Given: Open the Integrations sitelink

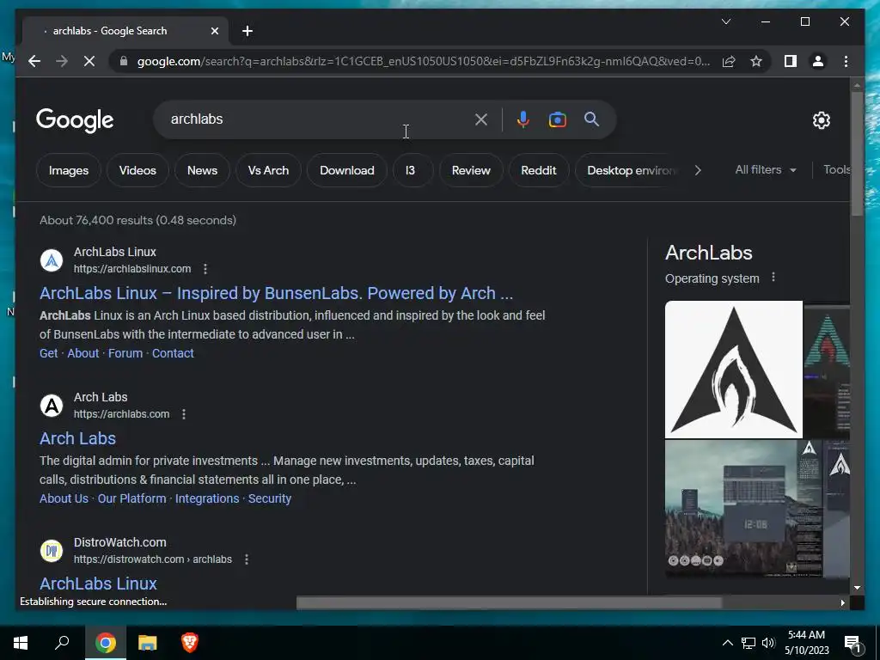Looking at the screenshot, I should 207,498.
